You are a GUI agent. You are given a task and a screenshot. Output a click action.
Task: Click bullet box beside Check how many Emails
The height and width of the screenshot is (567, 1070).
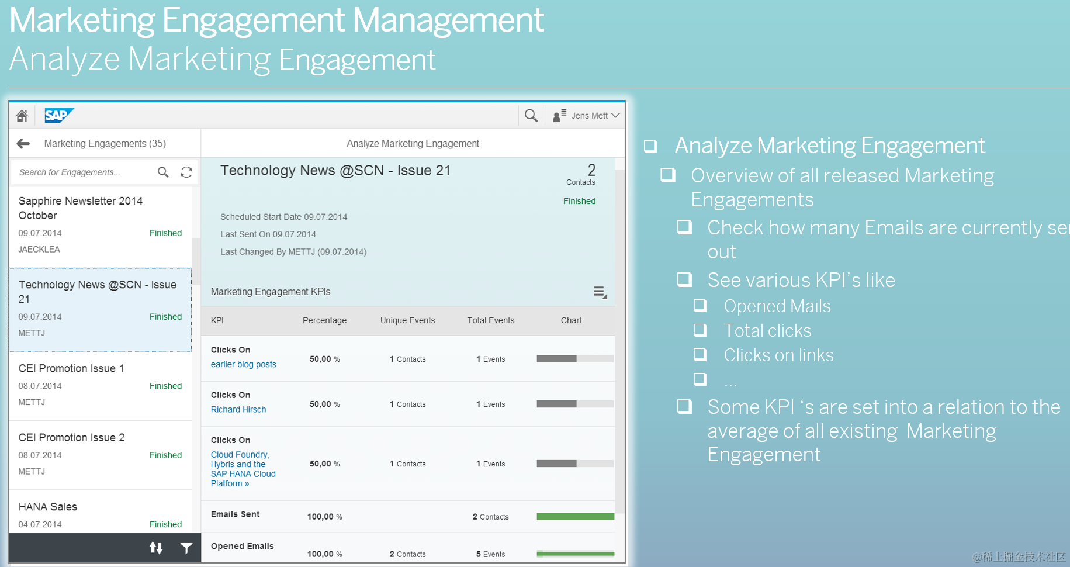coord(684,227)
